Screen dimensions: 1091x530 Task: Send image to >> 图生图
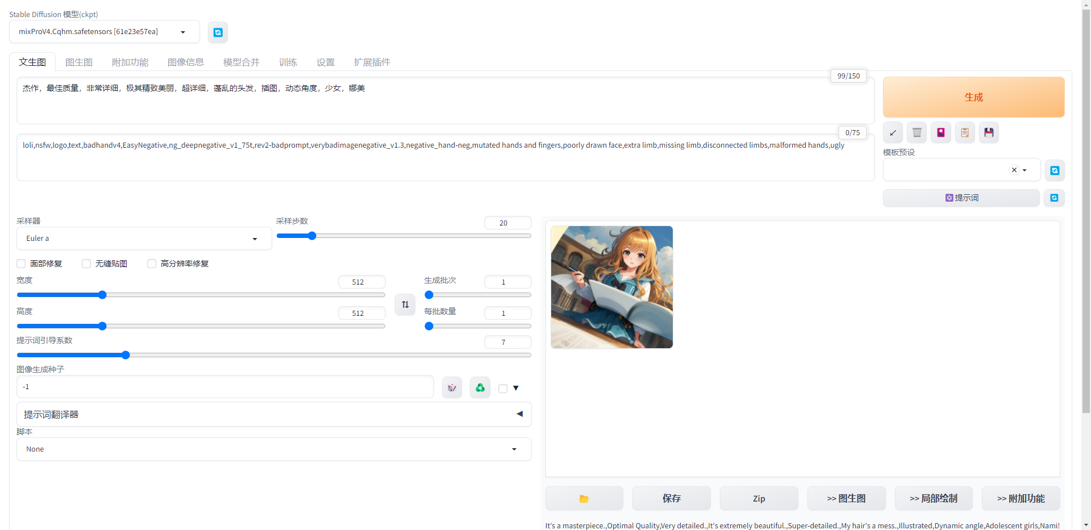point(847,499)
